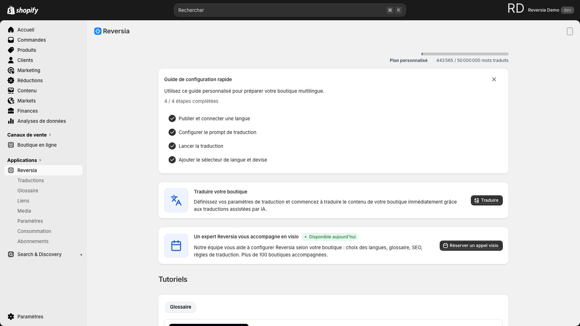
Task: Open the Reversia Demo store menu
Action: (551, 10)
